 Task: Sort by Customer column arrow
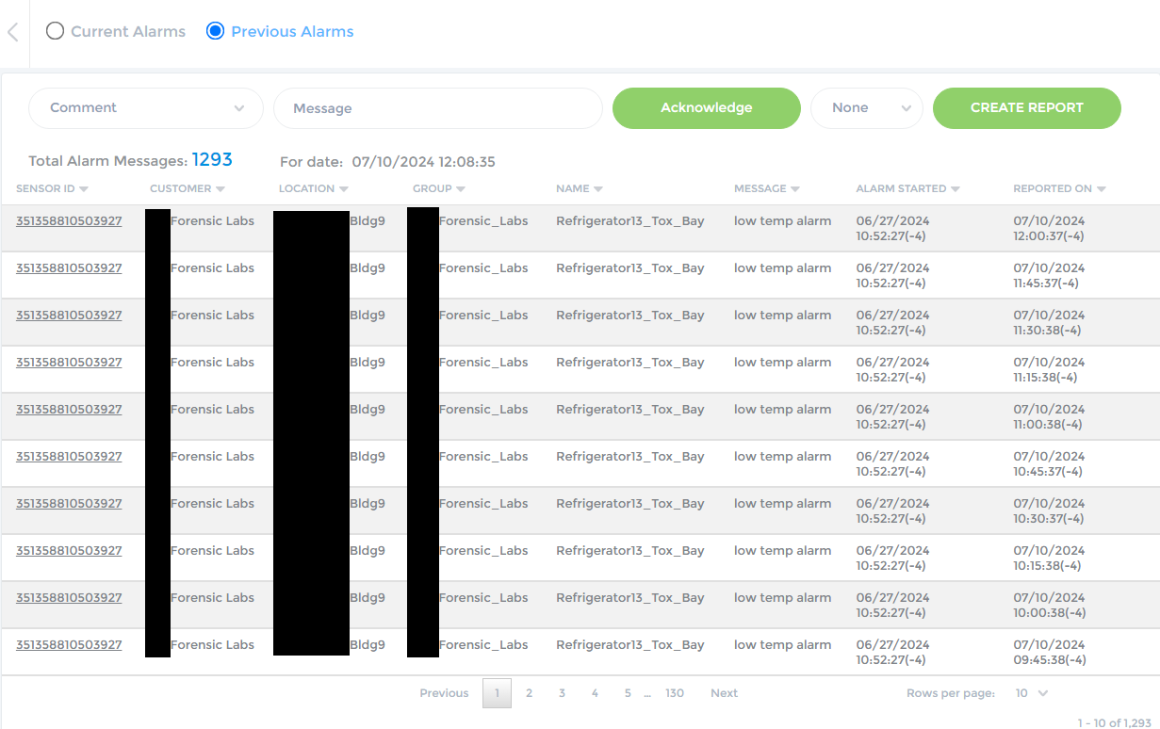pos(221,189)
